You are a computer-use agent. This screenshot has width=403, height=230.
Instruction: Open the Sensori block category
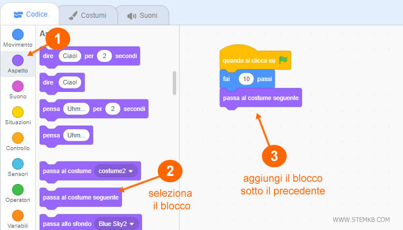[18, 164]
